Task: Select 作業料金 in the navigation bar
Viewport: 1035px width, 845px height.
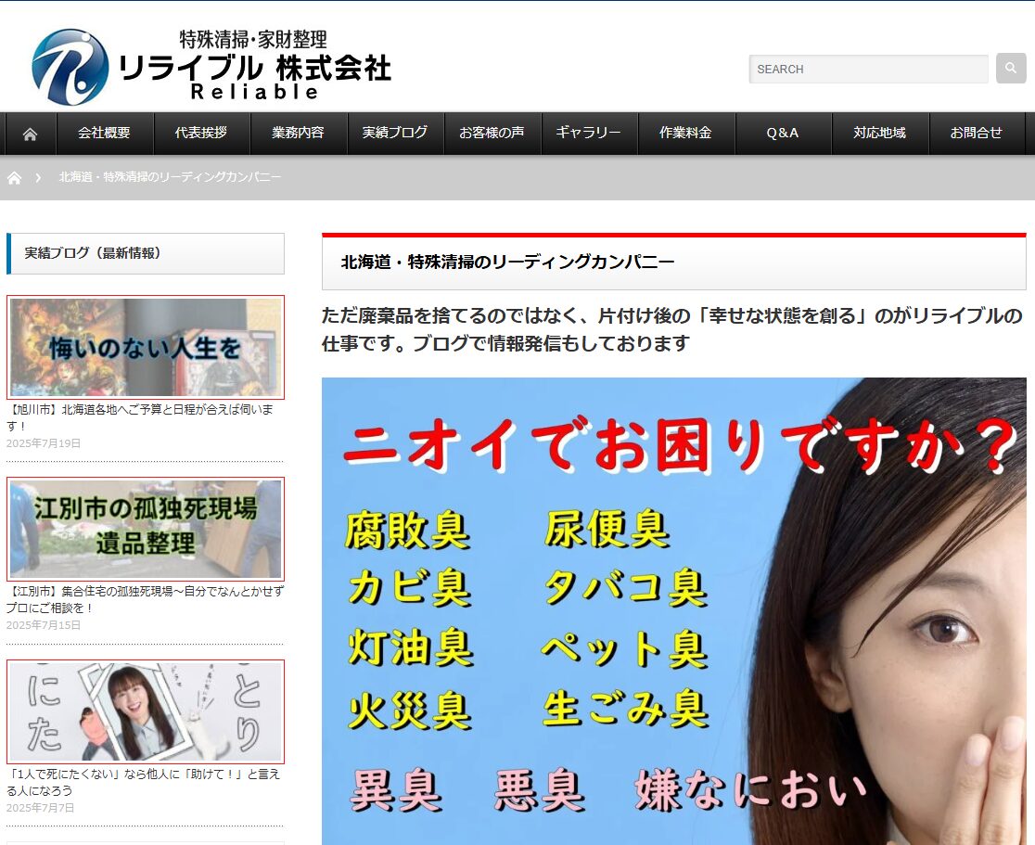Action: coord(685,134)
